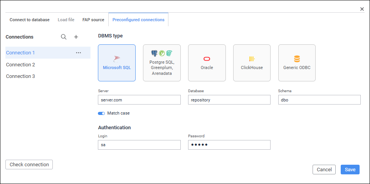This screenshot has width=370, height=184.
Task: Choose the Postgre SQL, Greenplum, Arenadata tile
Action: pos(162,63)
